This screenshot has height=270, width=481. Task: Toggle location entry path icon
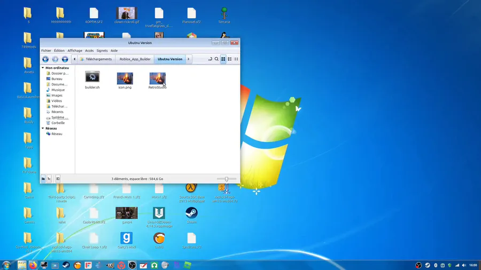210,59
